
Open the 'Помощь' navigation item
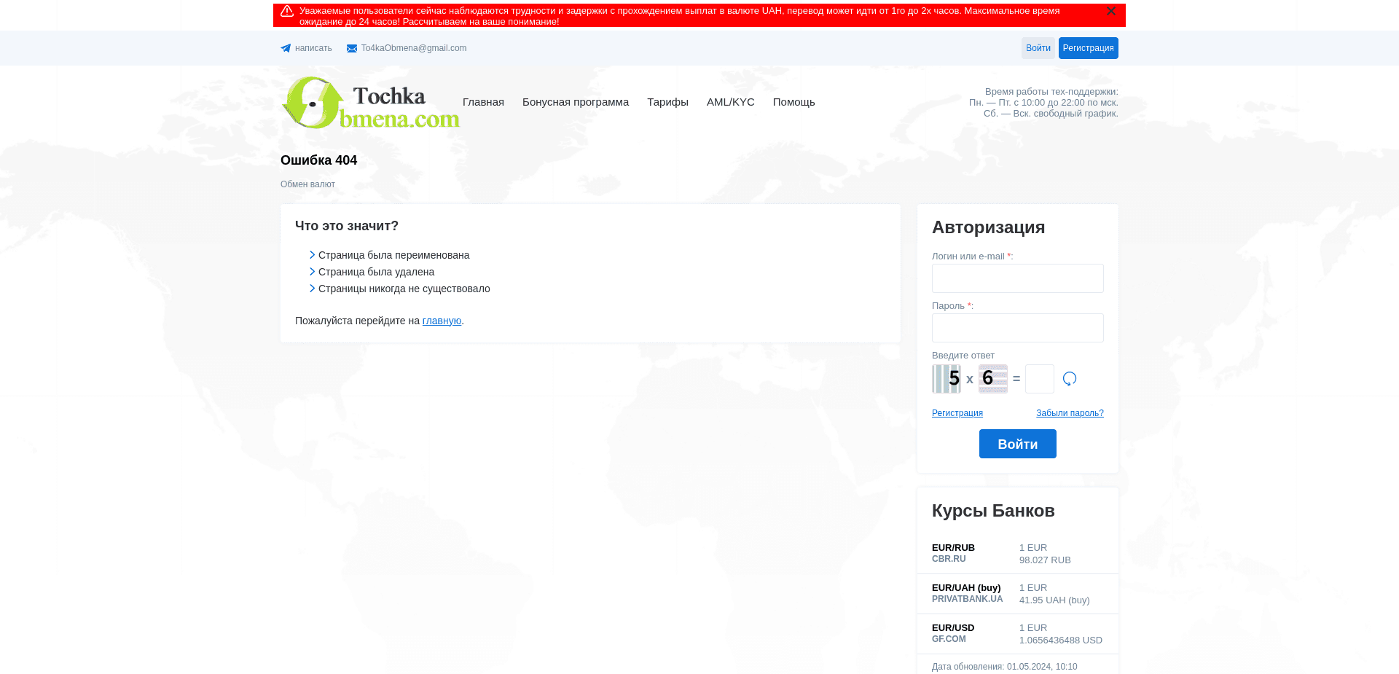point(793,102)
